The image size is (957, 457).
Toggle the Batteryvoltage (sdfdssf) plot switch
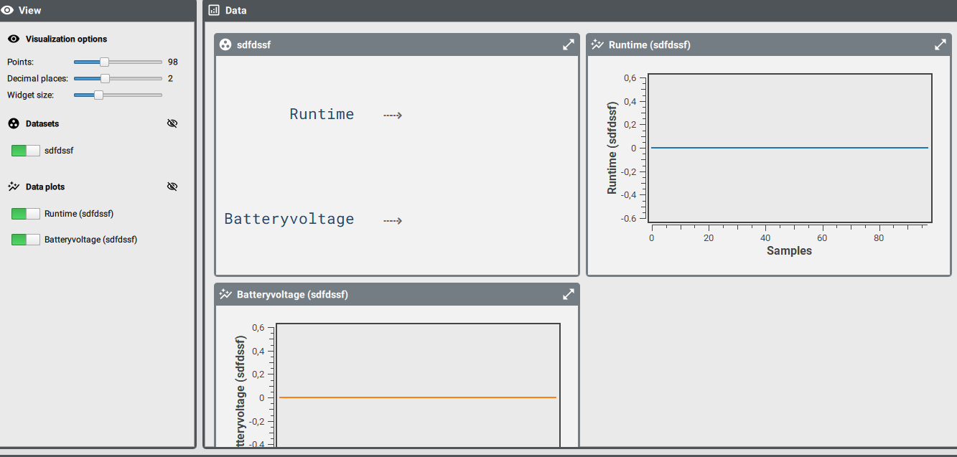click(x=26, y=240)
